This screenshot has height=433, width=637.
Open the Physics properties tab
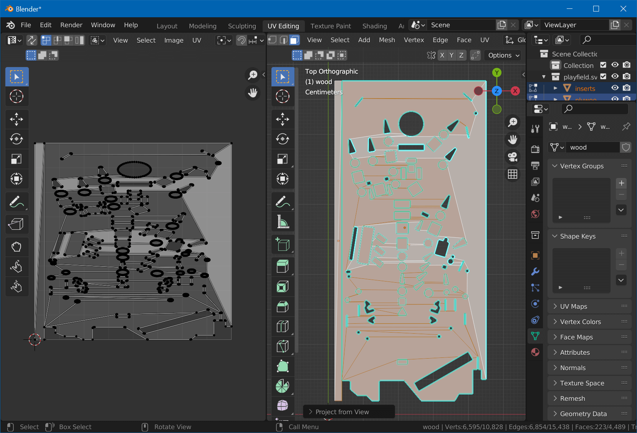535,304
